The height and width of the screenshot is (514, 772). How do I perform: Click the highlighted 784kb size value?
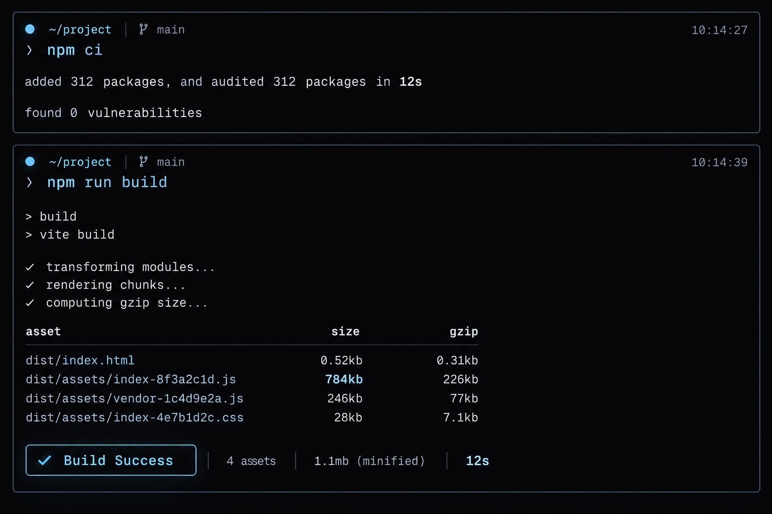344,379
